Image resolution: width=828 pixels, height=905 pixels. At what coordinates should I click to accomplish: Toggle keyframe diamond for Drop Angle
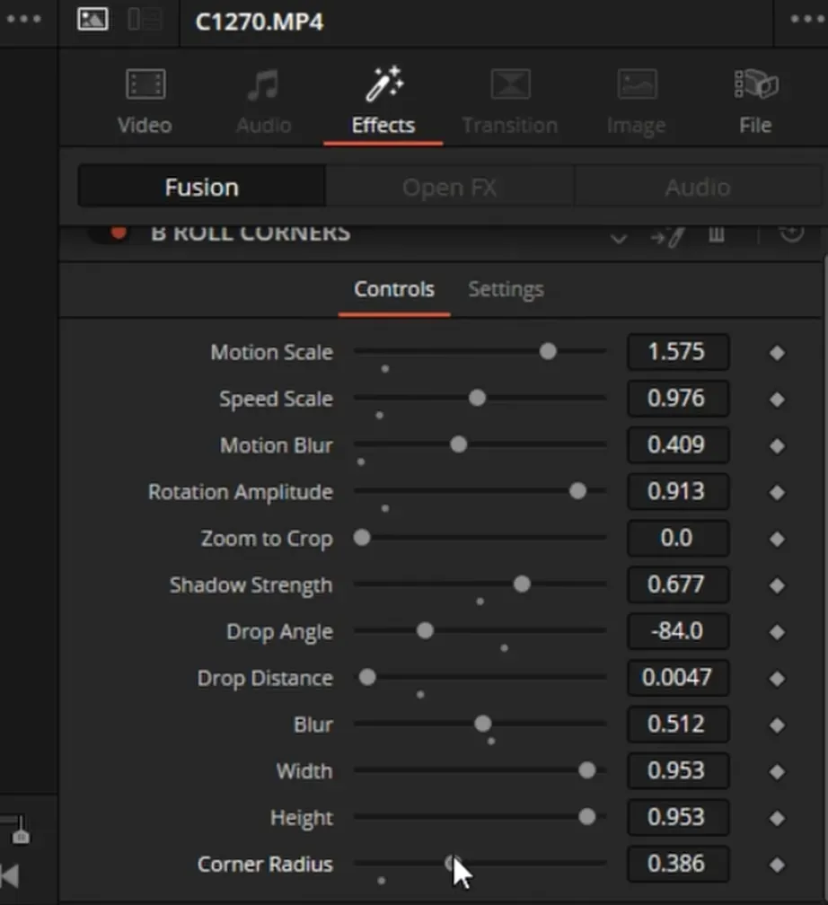[777, 632]
